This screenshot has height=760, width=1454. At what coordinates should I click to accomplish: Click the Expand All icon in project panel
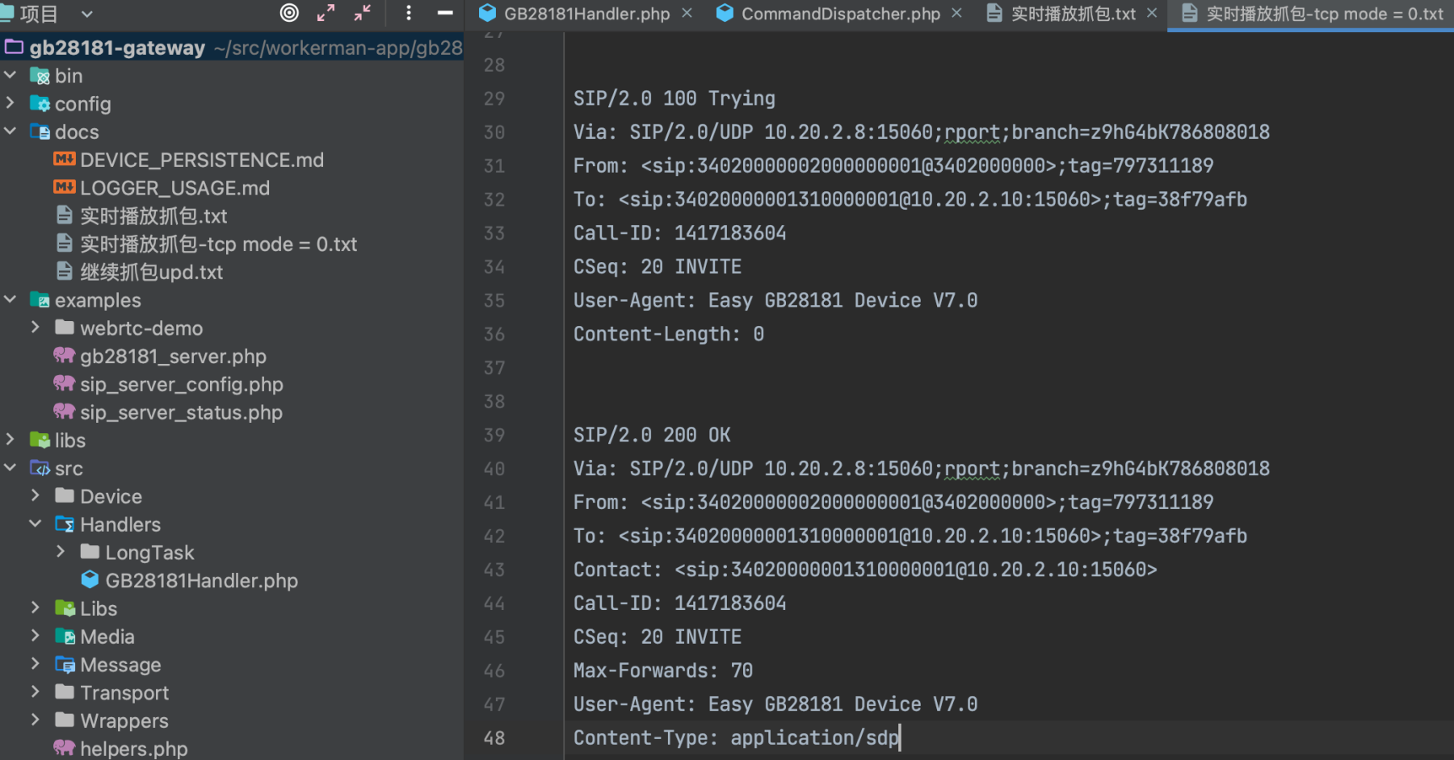[326, 13]
